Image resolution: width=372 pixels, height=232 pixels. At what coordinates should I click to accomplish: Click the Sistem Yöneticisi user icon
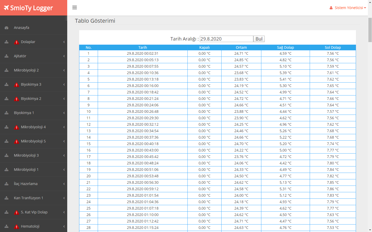[331, 8]
